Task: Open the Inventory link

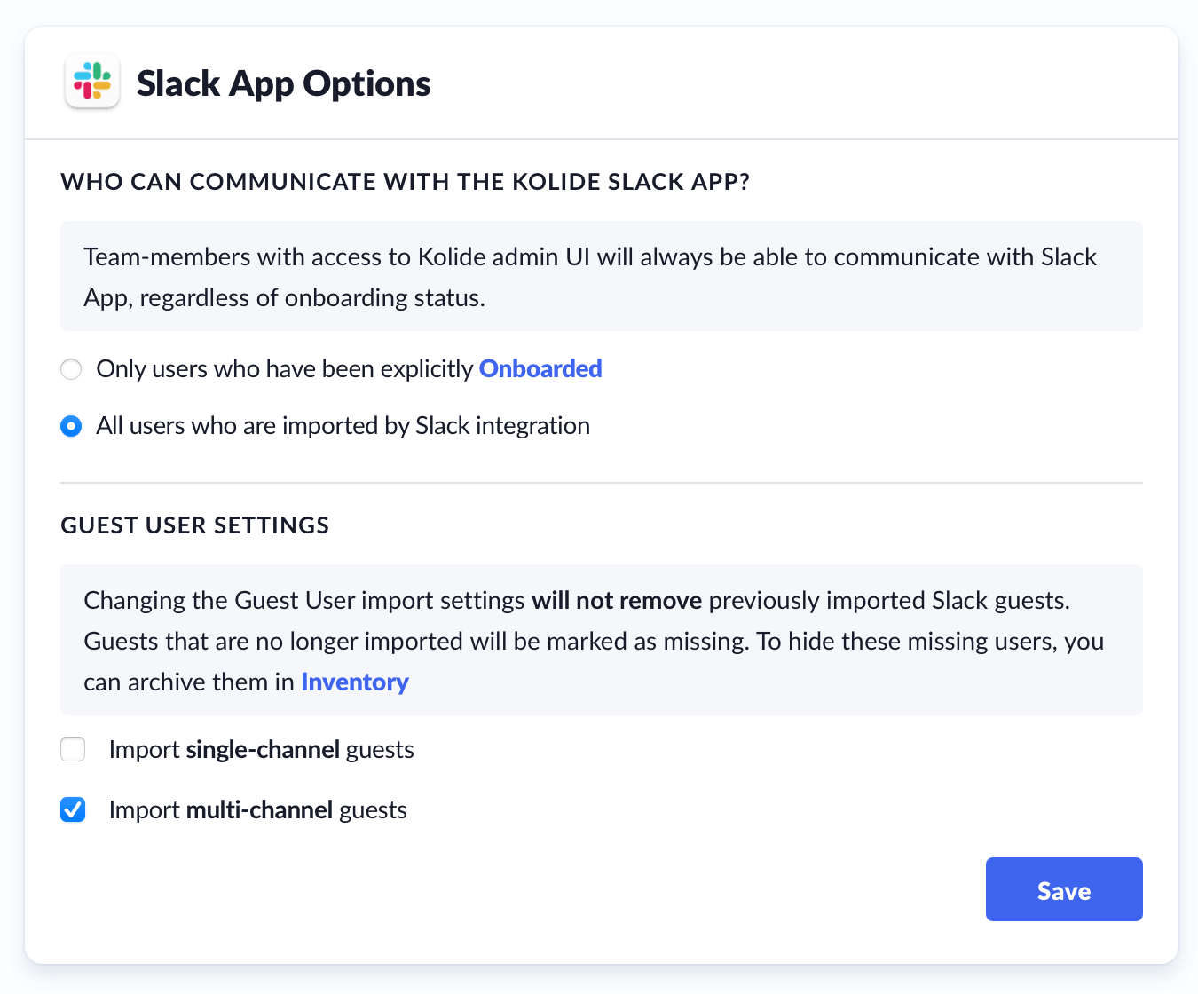Action: pyautogui.click(x=354, y=682)
